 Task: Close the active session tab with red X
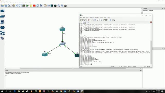151,22
